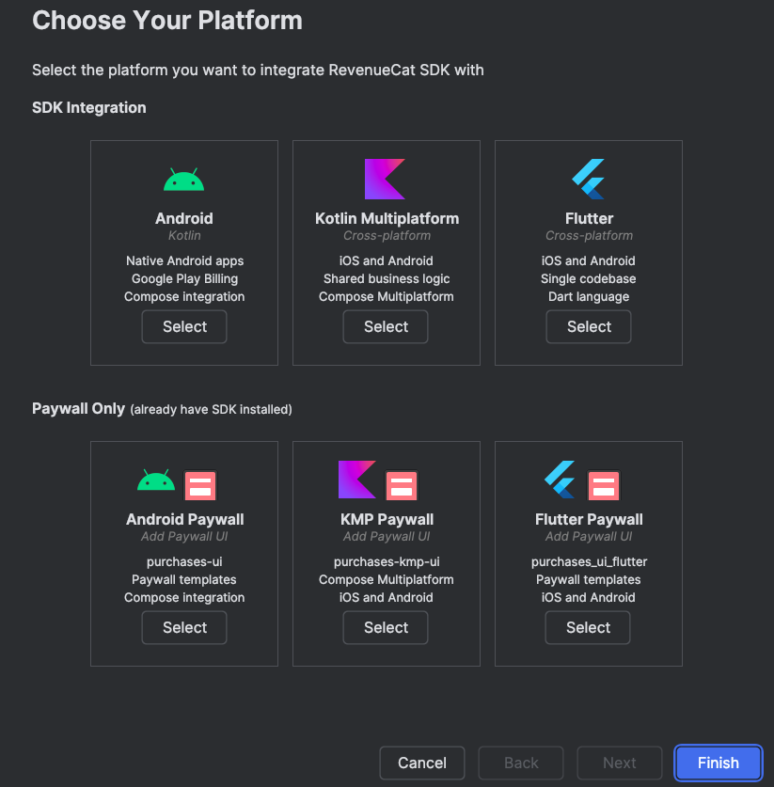Screen dimensions: 774x787
Task: Click the green Android robot icon
Action: pyautogui.click(x=184, y=180)
